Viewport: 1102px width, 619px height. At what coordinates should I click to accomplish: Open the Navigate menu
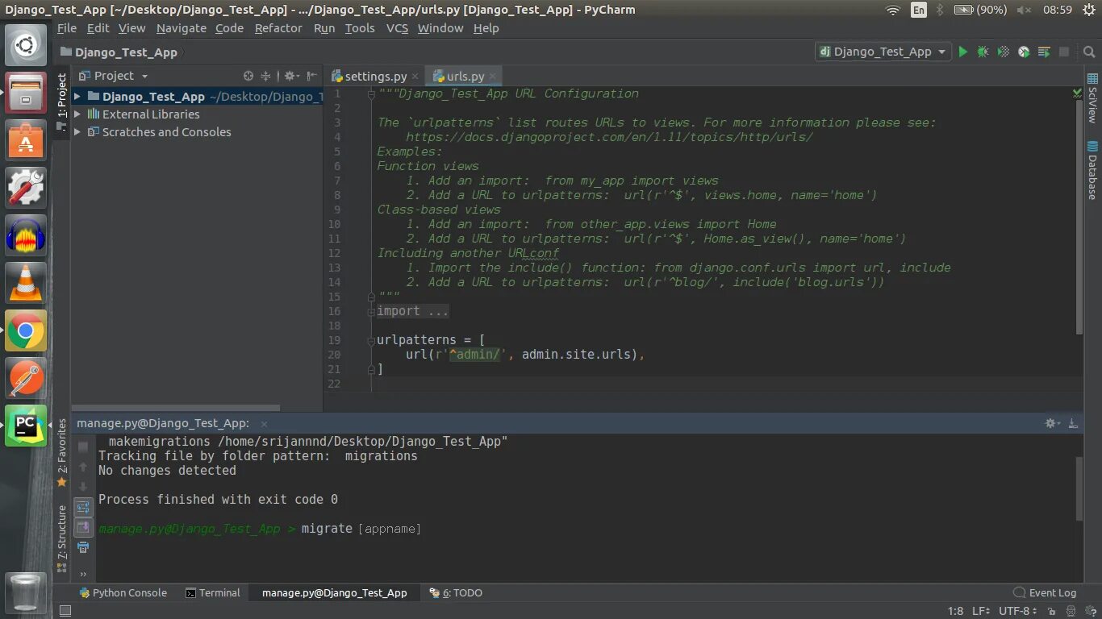(182, 28)
